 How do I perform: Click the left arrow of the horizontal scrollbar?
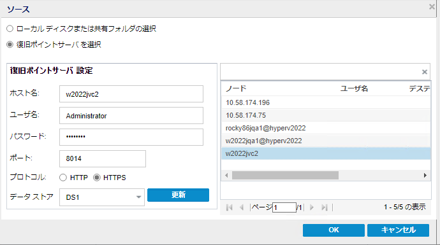tap(226, 176)
